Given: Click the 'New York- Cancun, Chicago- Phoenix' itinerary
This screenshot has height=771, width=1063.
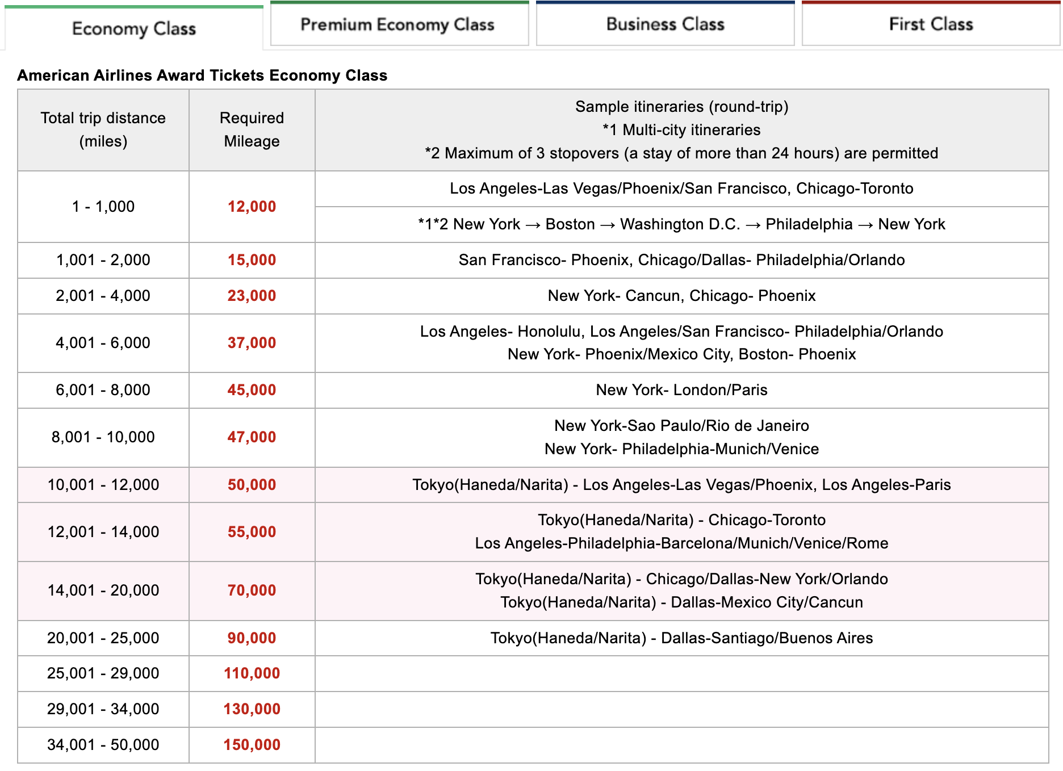Looking at the screenshot, I should pos(681,296).
